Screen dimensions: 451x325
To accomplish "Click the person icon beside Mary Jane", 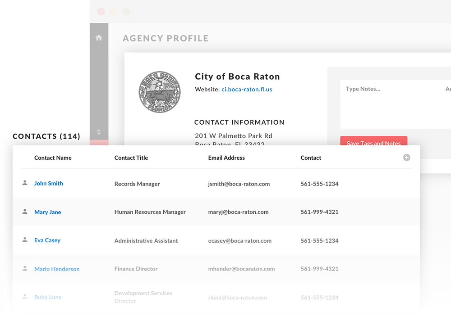I will point(25,212).
